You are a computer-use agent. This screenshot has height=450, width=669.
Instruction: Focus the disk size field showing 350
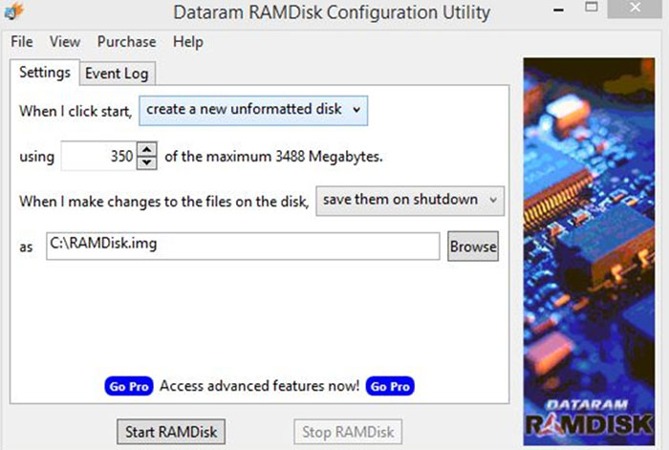point(98,156)
